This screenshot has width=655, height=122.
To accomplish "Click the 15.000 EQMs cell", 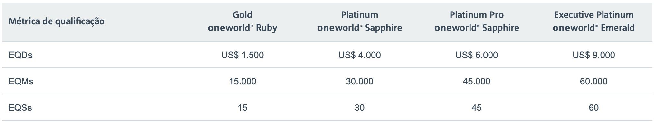I will pos(242,82).
